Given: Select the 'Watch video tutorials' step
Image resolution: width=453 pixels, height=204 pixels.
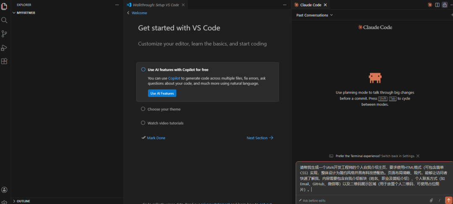Looking at the screenshot, I should point(165,123).
